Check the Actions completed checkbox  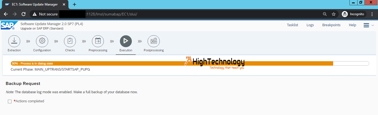[x=10, y=101]
